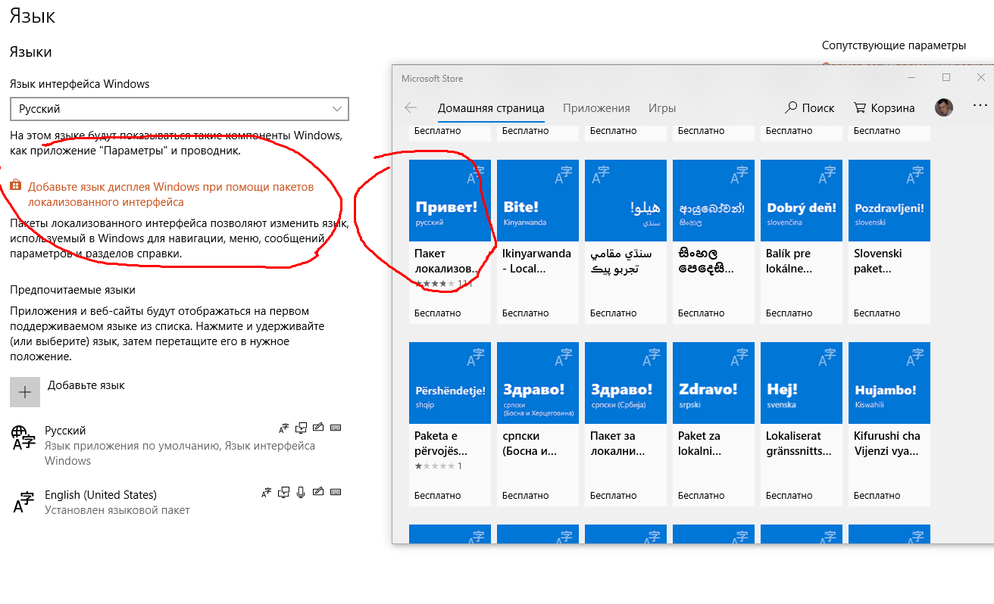Click the text-to-speech monitor icon in the English row
The width and height of the screenshot is (994, 604).
(284, 493)
